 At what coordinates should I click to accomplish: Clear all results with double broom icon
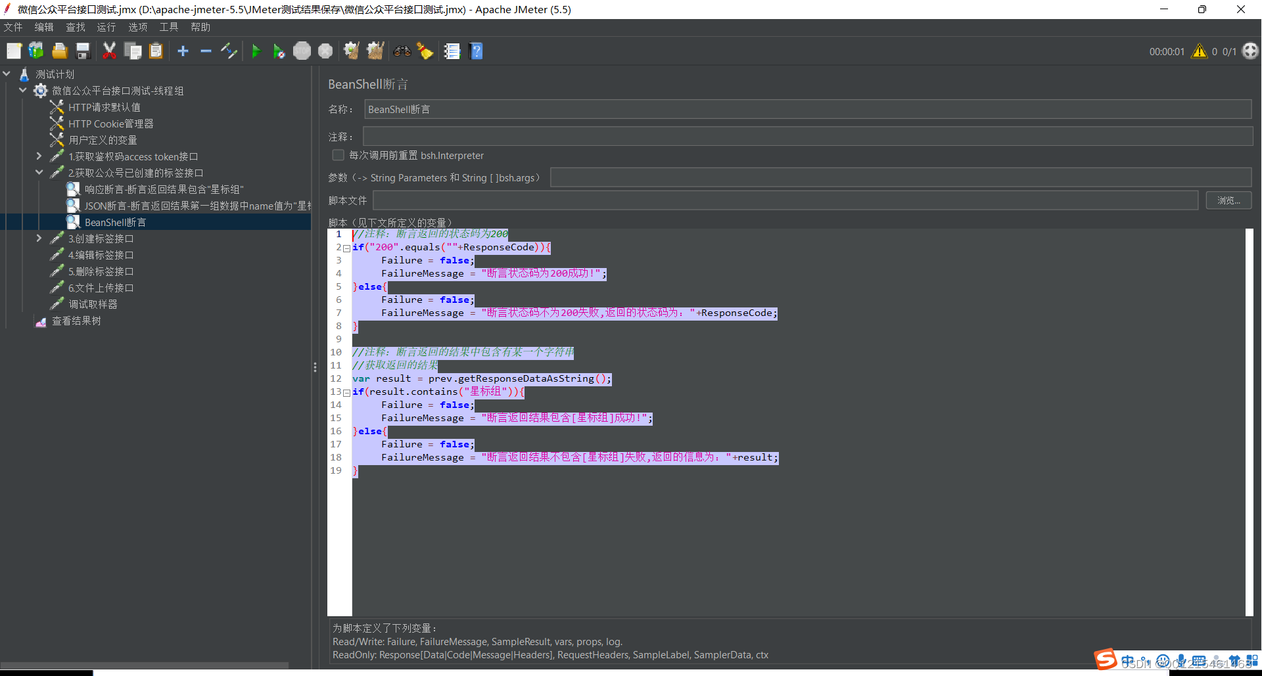coord(375,51)
